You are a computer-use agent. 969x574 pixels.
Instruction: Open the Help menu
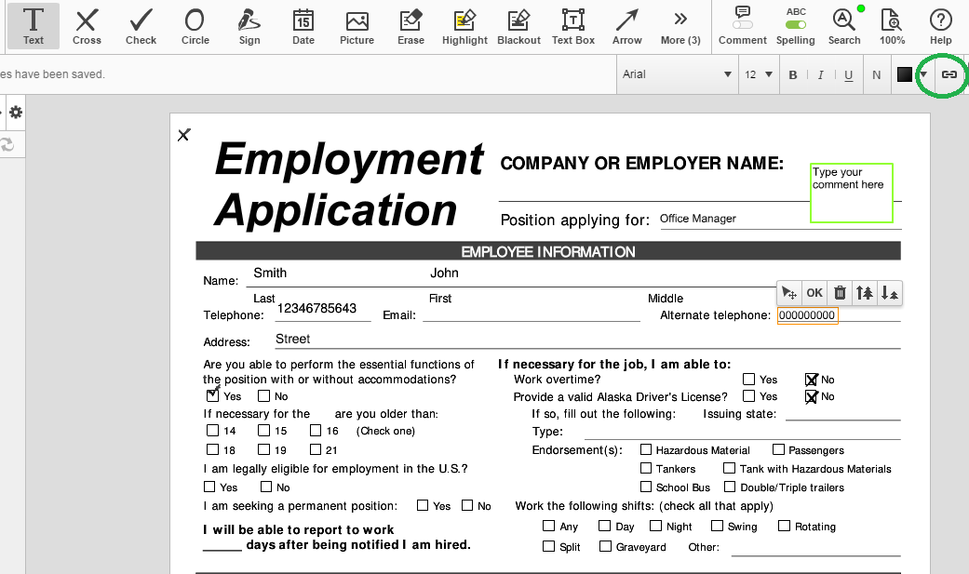tap(940, 26)
